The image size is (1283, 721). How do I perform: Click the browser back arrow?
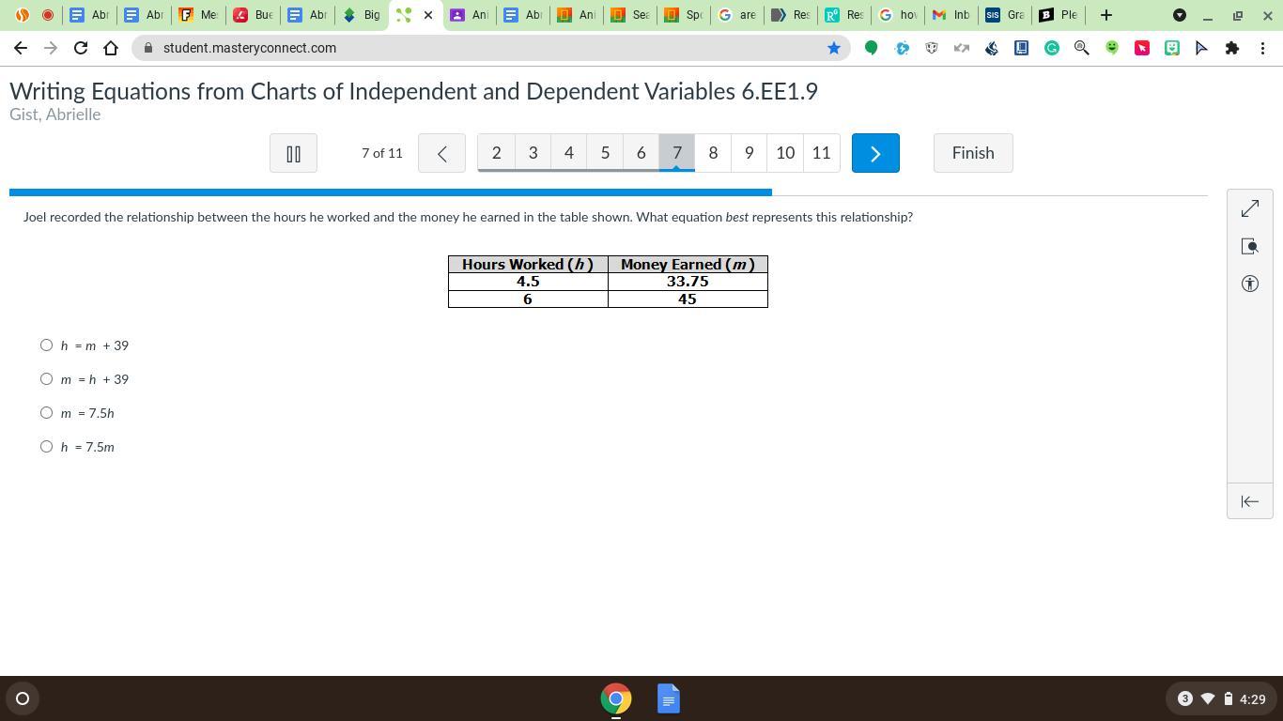point(21,48)
